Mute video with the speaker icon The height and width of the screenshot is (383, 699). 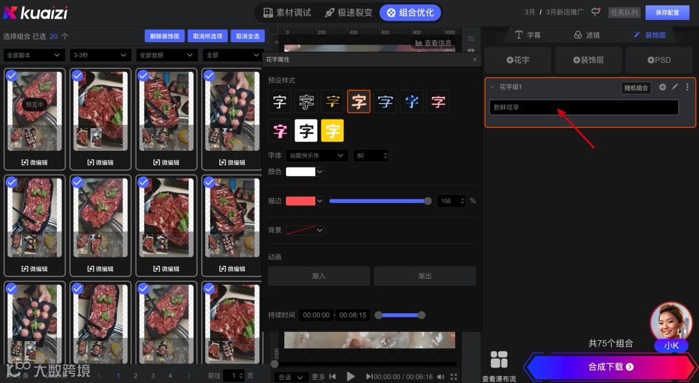pyautogui.click(x=441, y=376)
